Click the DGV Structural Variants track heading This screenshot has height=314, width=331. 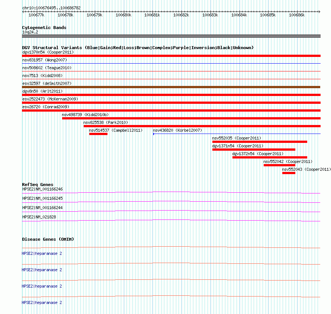138,48
